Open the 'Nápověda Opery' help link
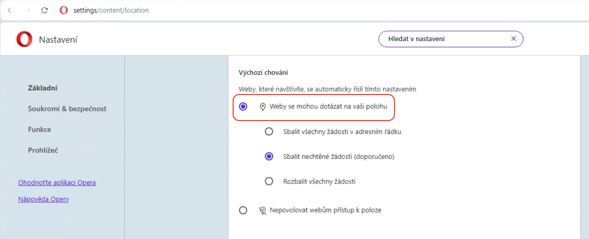Viewport: 589px width, 239px height. pos(43,199)
